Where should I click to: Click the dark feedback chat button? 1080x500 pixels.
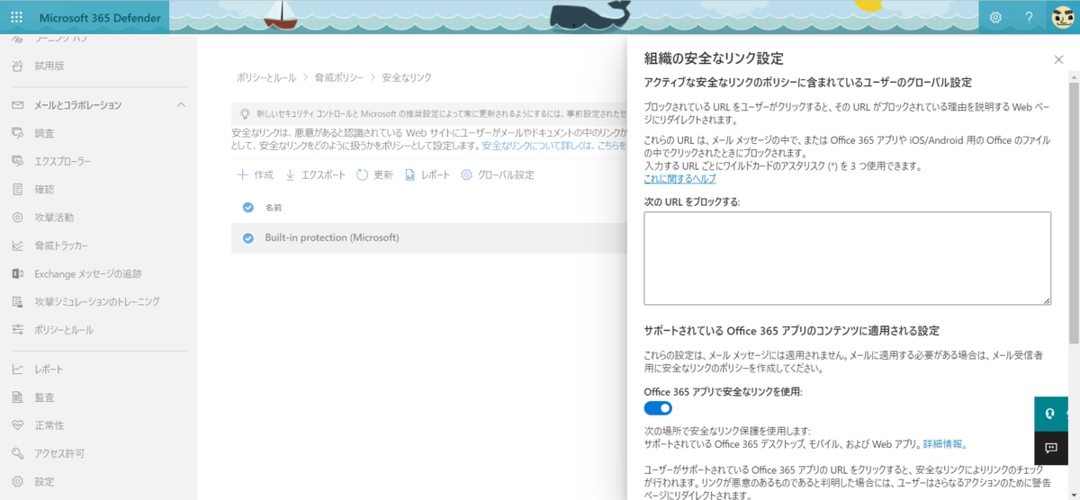1051,448
